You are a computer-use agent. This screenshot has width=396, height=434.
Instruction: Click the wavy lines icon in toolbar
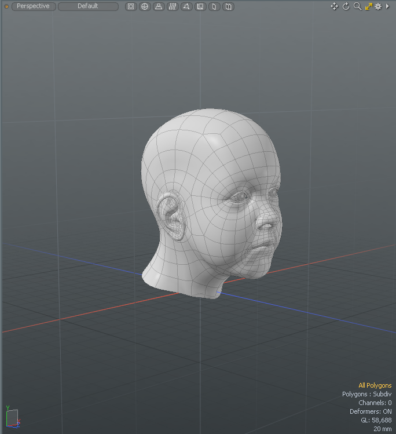point(173,6)
